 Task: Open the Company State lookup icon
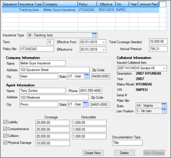(x=86, y=76)
